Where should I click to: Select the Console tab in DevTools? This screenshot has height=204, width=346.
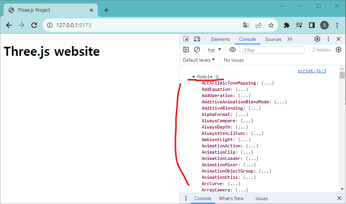248,39
